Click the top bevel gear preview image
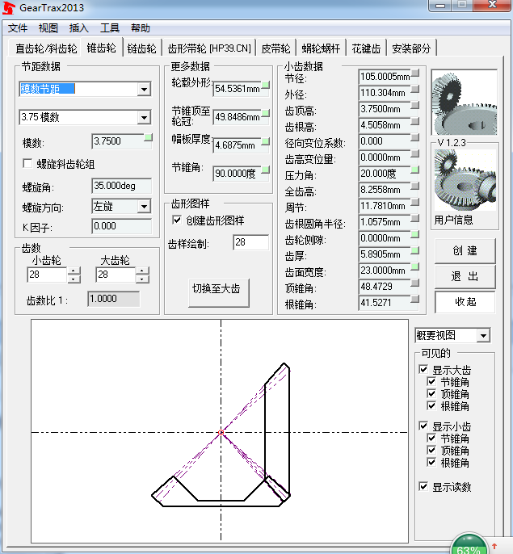This screenshot has height=554, width=513. tap(465, 103)
